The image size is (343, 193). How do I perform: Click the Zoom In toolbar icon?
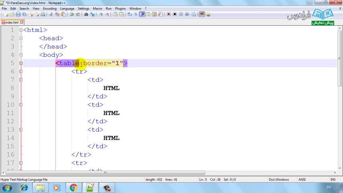click(101, 14)
